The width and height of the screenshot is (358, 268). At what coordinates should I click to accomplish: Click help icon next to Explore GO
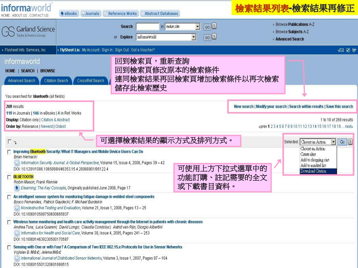tap(214, 36)
